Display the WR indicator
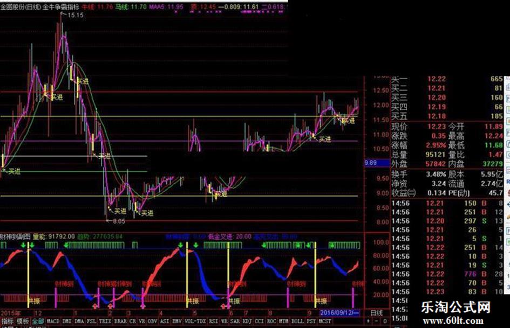This screenshot has width=510, height=328. pos(224,321)
